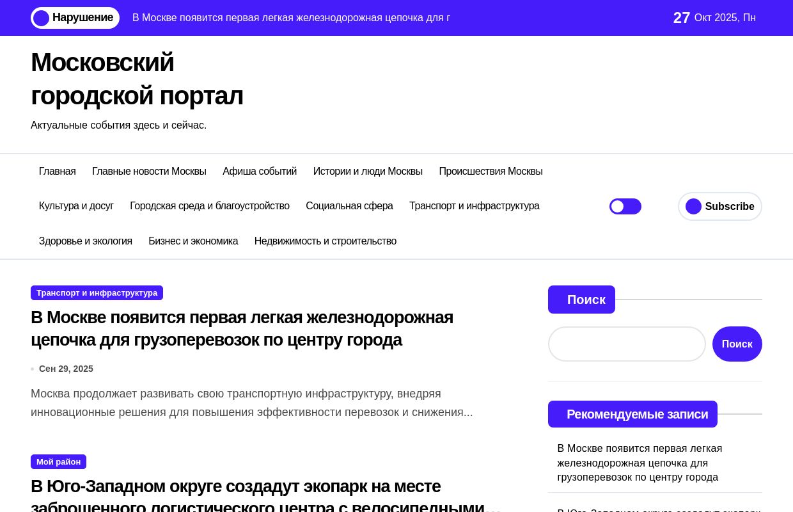793x512 pixels.
Task: Click the circle icon in the Нарушение badge
Action: (x=42, y=18)
